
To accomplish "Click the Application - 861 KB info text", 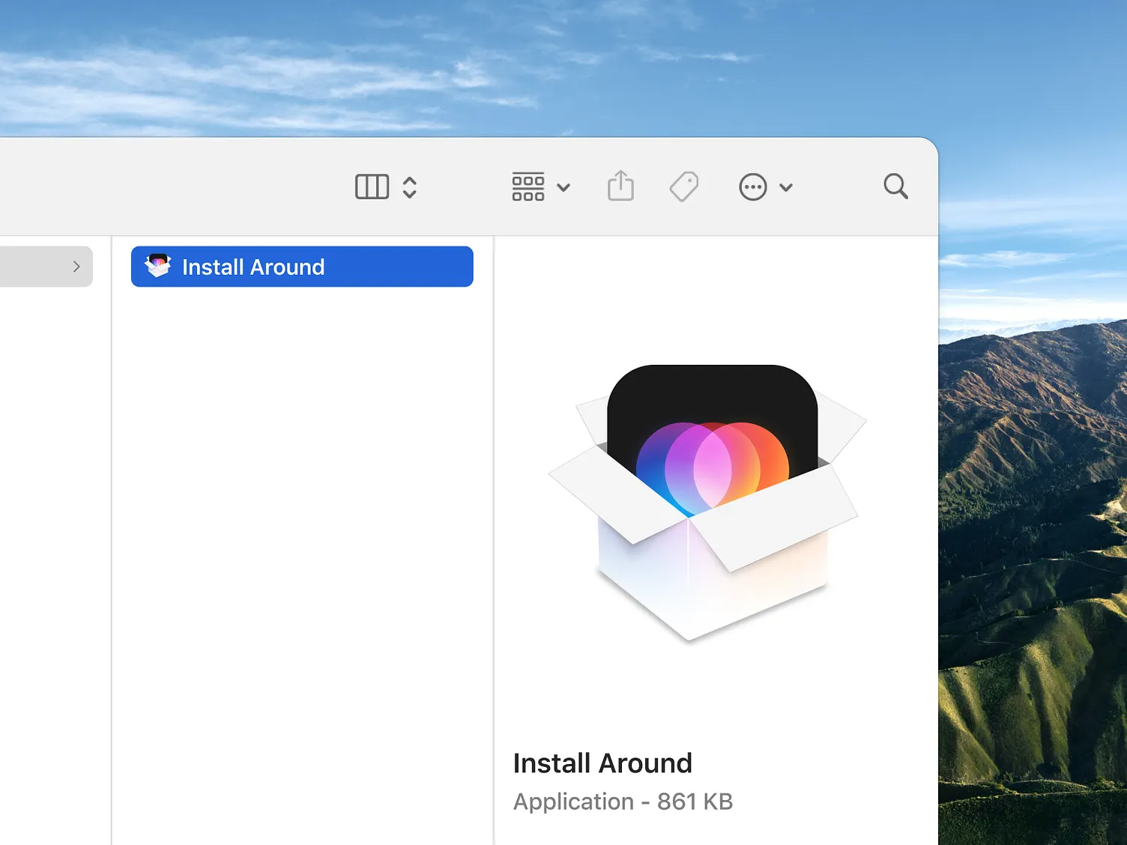I will 623,802.
